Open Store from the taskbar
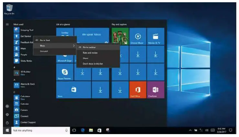Viewport: 239px width, 137px height. coord(99,130)
